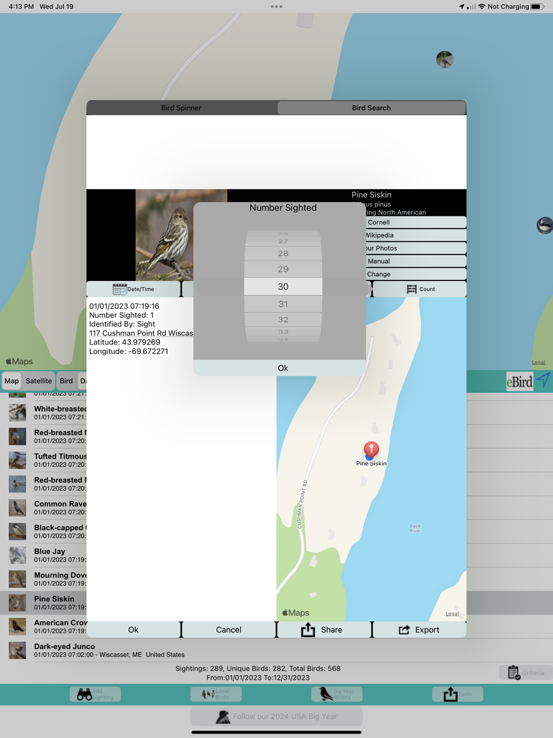Tap the Tufted Titmouse thumbnail image

pyautogui.click(x=17, y=460)
